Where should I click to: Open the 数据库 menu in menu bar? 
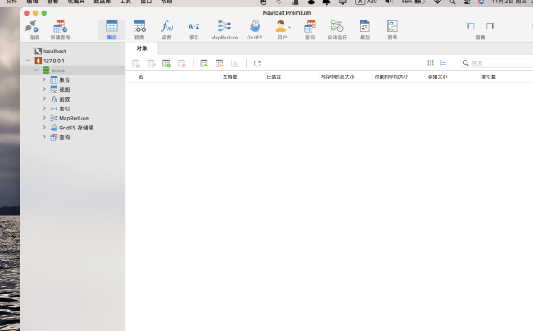pyautogui.click(x=102, y=2)
